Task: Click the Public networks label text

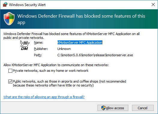Action: point(70,83)
